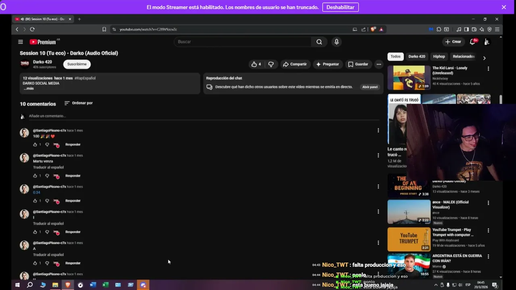Open the Crear create menu
Image resolution: width=516 pixels, height=290 pixels.
click(453, 42)
